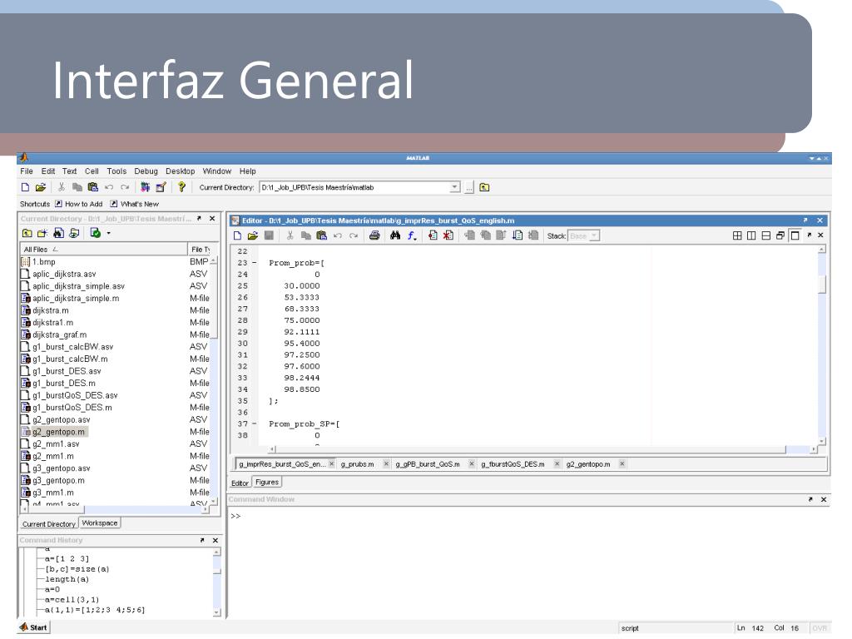Click the New file icon in editor toolbar

click(x=237, y=235)
